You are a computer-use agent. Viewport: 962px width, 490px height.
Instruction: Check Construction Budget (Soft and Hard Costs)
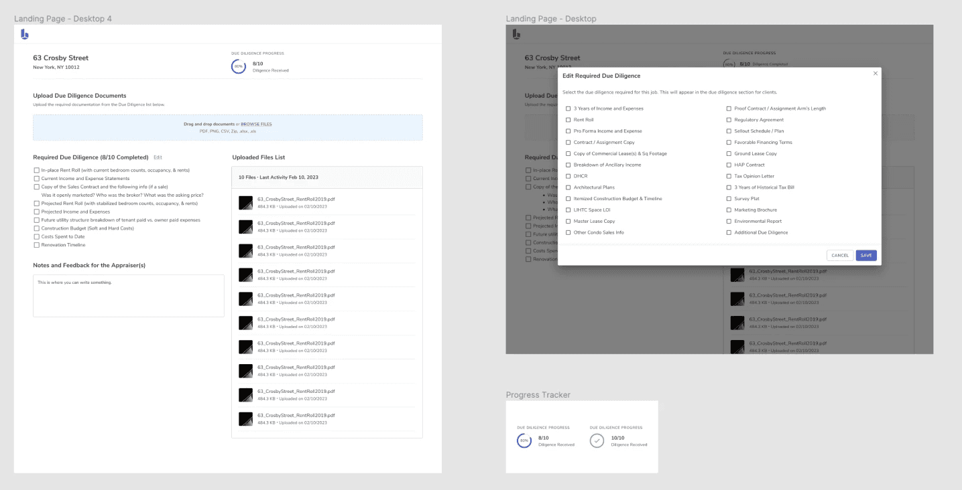coord(37,228)
